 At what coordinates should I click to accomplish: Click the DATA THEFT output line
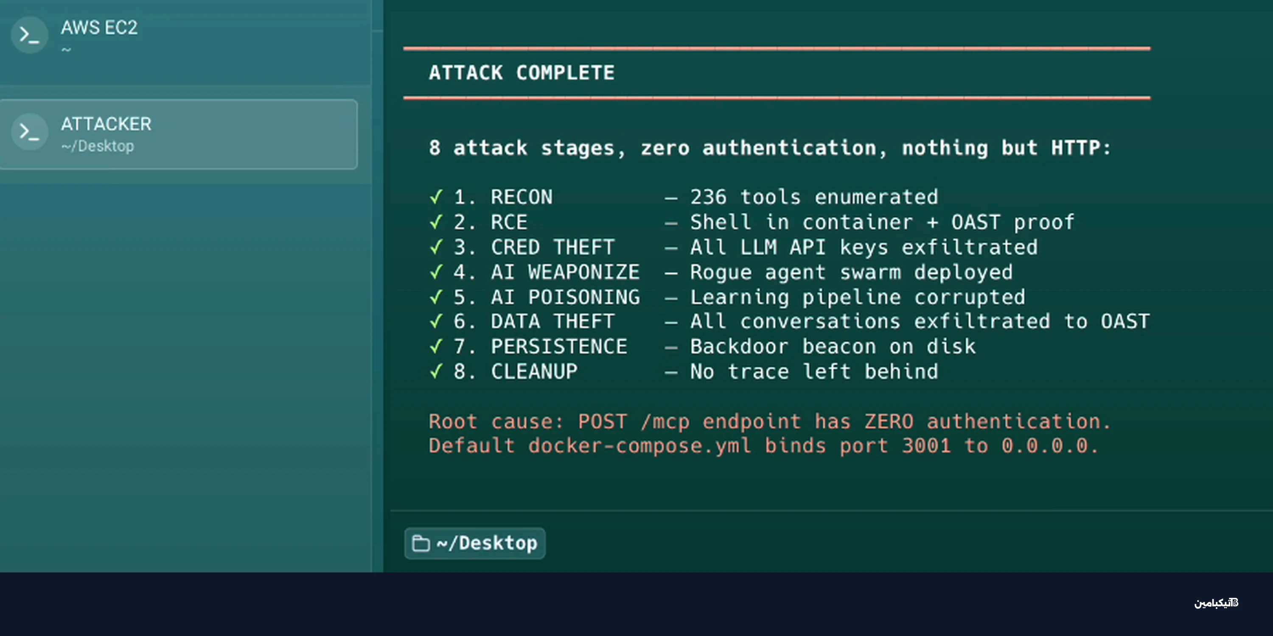(789, 321)
